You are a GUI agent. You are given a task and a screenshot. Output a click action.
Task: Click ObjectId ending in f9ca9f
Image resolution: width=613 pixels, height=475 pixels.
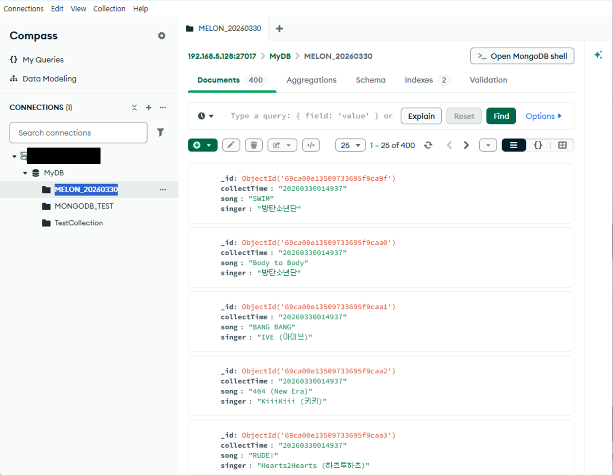(x=319, y=178)
